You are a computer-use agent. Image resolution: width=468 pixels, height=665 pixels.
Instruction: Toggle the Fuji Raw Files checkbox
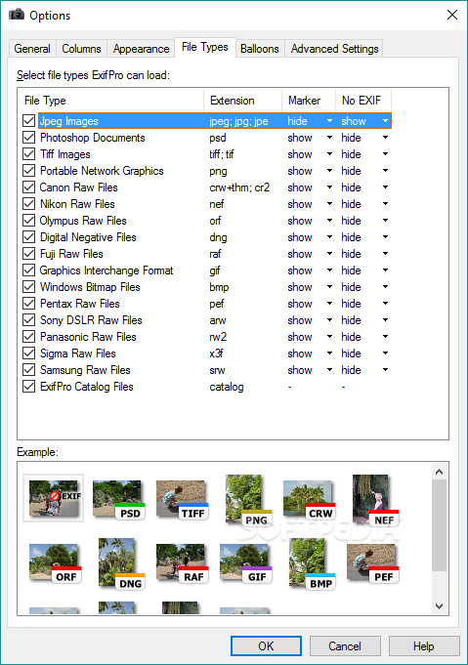coord(29,254)
